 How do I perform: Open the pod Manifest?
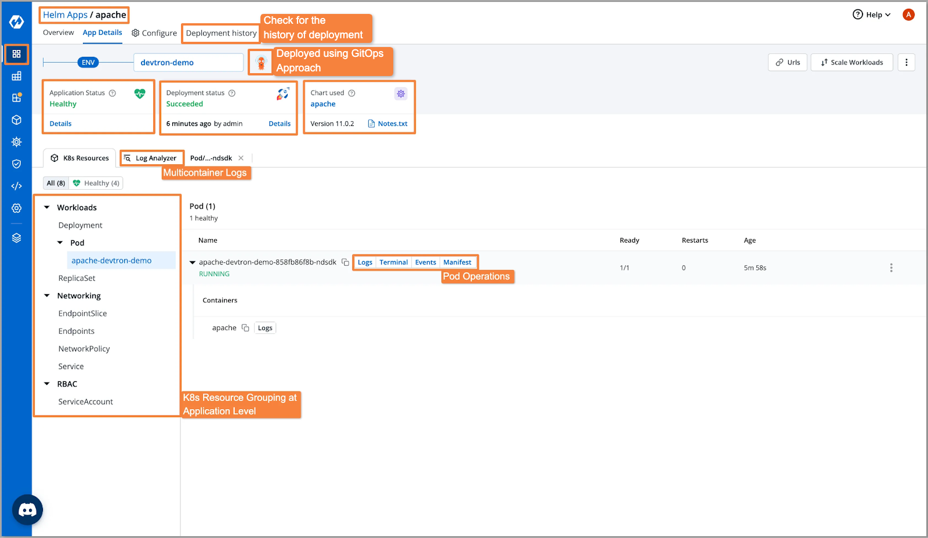(458, 262)
